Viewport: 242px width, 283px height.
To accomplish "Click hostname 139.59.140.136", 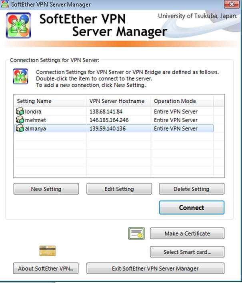I will pos(108,128).
